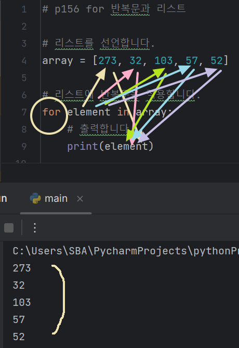The image size is (239, 348).
Task: Click output value 57 in console
Action: [x=19, y=319]
